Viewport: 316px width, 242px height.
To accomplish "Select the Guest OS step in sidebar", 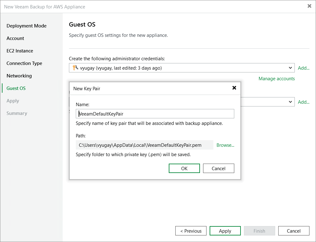I will [x=15, y=88].
